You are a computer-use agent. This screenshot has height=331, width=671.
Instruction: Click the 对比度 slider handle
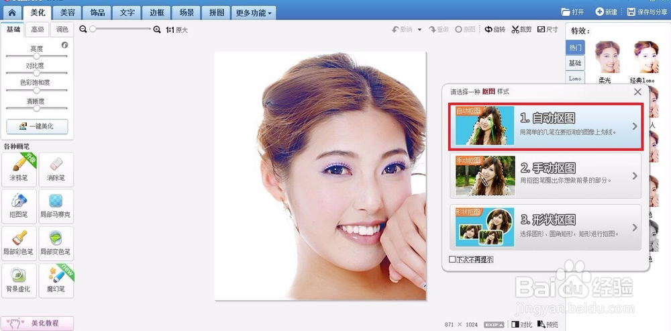(x=37, y=73)
